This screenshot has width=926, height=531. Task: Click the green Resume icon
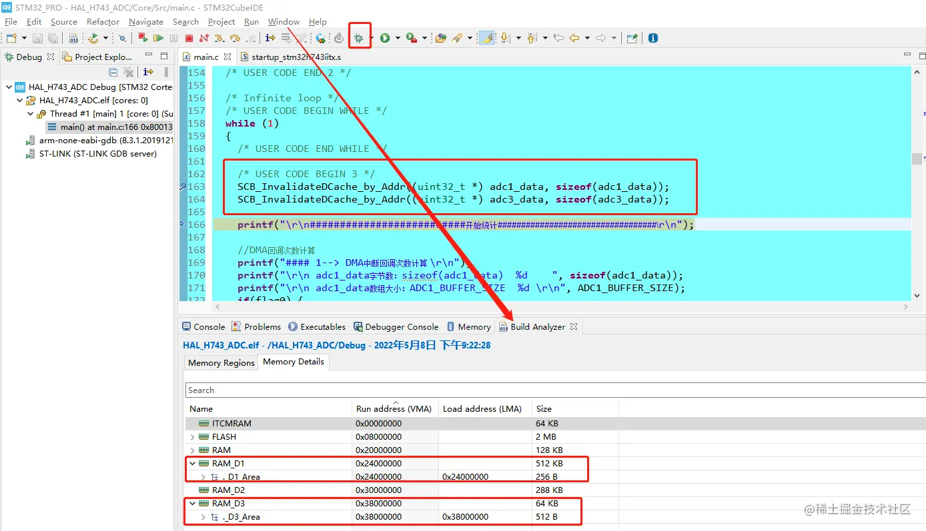pyautogui.click(x=158, y=38)
